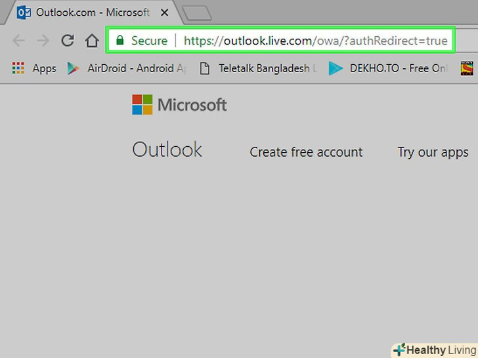Close the Outlook.com tab
The height and width of the screenshot is (358, 478).
tap(165, 13)
